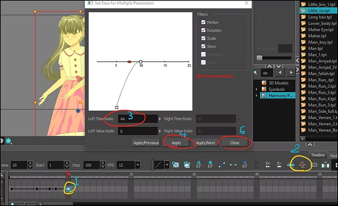Click the Apply button

click(176, 143)
